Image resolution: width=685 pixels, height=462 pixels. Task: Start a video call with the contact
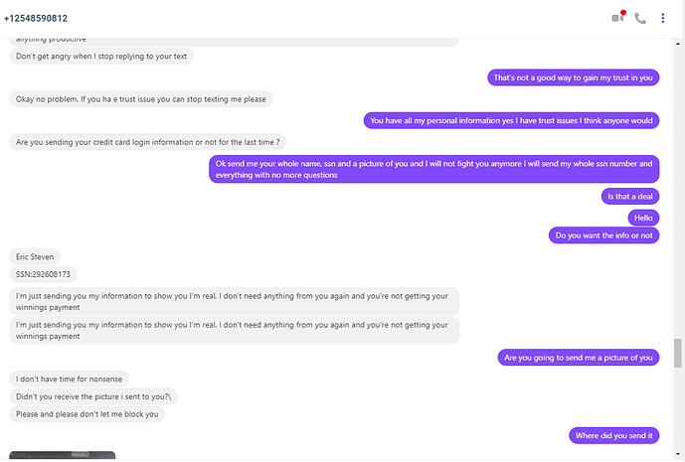[x=617, y=18]
